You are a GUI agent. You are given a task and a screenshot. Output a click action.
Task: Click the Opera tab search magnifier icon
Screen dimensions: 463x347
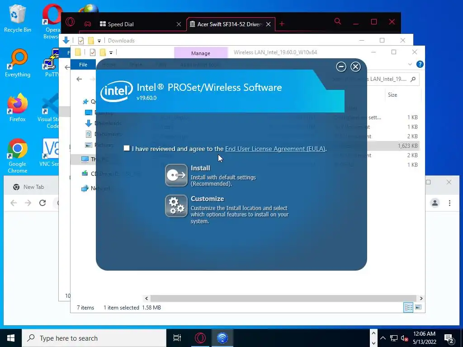[x=337, y=21]
